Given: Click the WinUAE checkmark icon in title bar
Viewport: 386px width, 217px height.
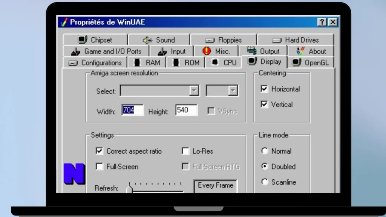Looking at the screenshot, I should pyautogui.click(x=64, y=22).
